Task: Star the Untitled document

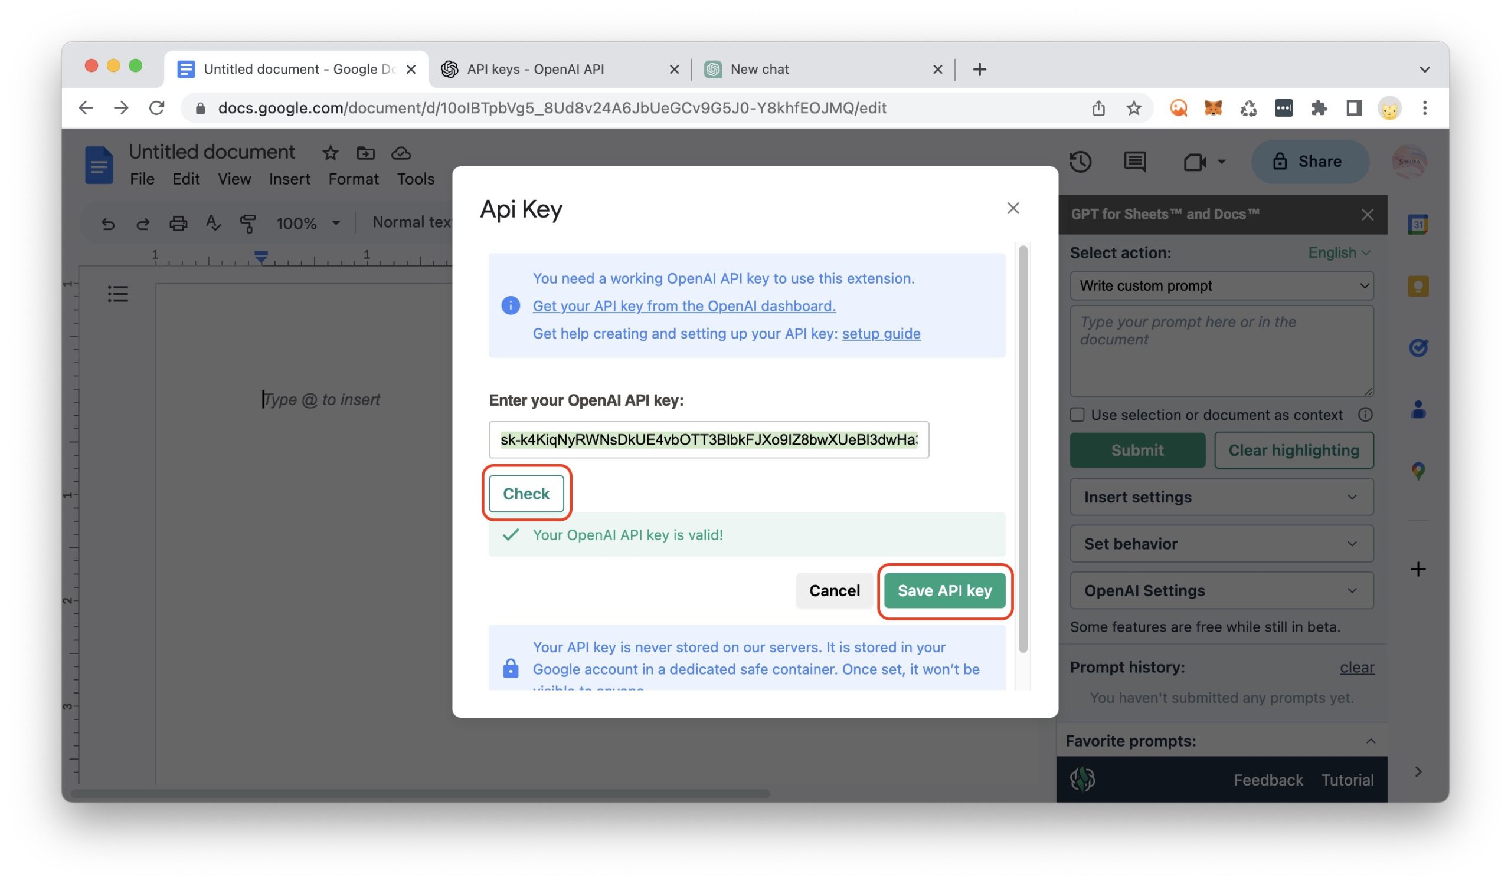Action: coord(331,153)
